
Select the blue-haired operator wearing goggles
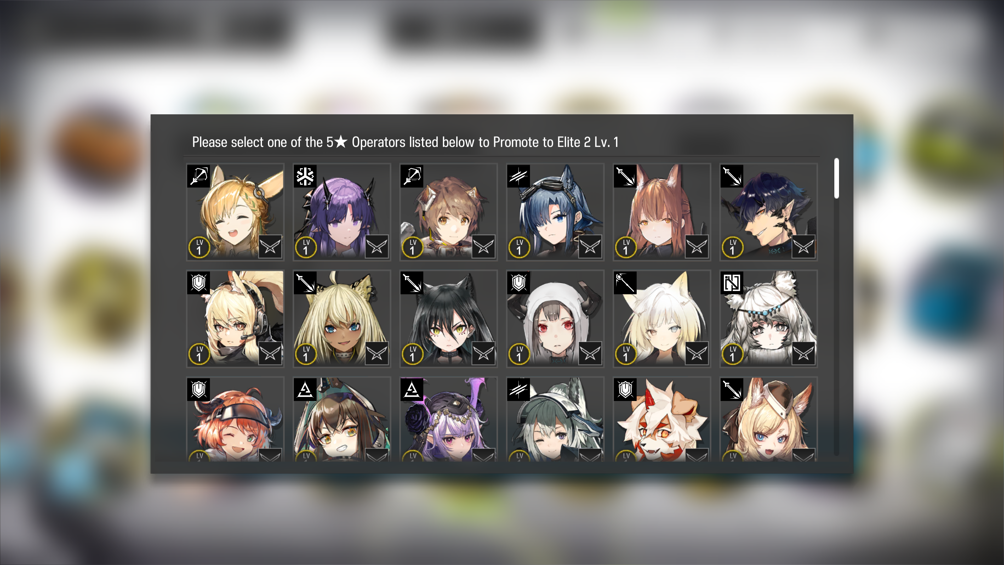(555, 212)
